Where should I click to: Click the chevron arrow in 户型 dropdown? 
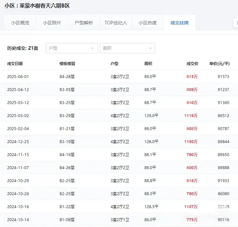92,48
